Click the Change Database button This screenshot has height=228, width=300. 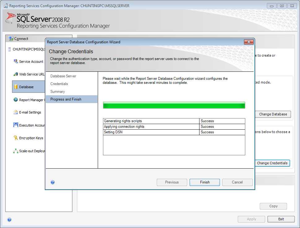273,114
